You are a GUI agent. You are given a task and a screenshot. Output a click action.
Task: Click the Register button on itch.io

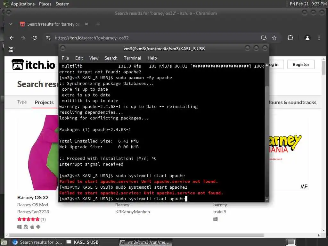click(x=301, y=64)
